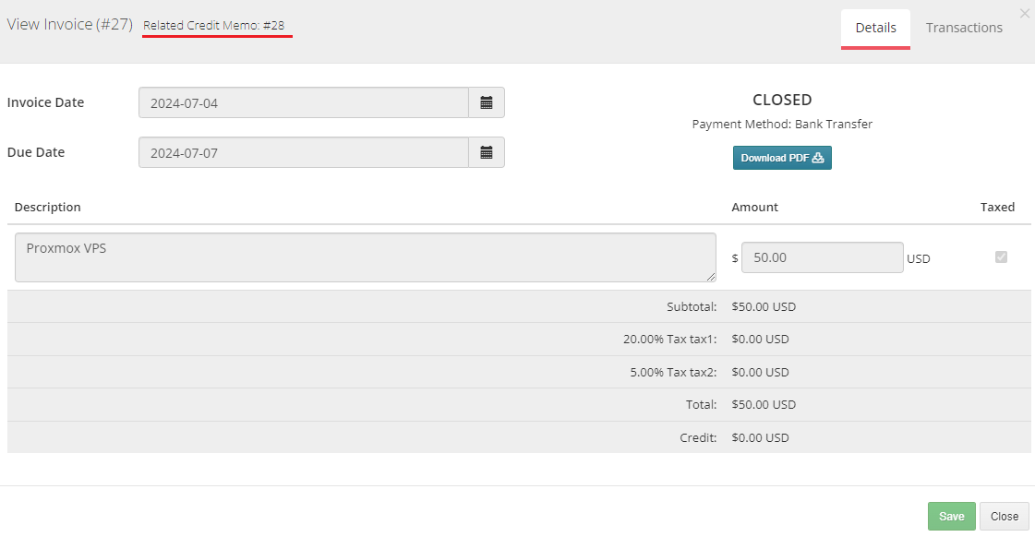Click the View Invoice (#27) title
The width and height of the screenshot is (1035, 537).
pos(70,24)
